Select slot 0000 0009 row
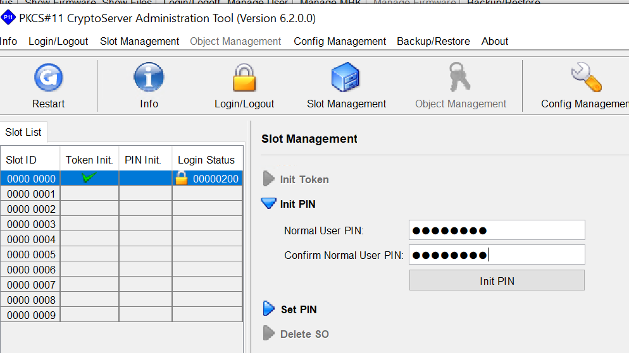 (x=121, y=315)
